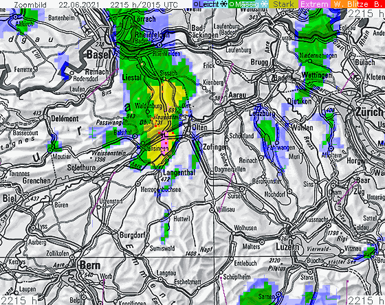Click the Basel city label
This screenshot has width=385, height=305.
(x=99, y=55)
